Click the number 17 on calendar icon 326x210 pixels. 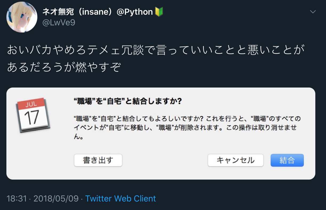[31, 118]
